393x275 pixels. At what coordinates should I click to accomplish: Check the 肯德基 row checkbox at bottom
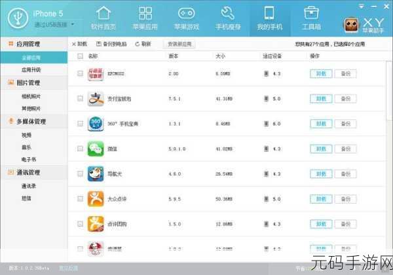(x=80, y=249)
